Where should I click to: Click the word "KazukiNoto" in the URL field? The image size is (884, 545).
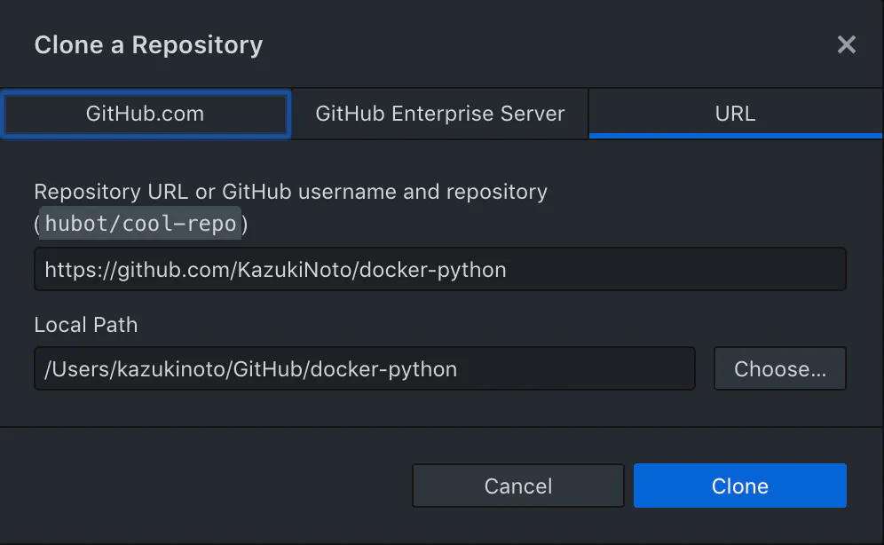coord(296,269)
